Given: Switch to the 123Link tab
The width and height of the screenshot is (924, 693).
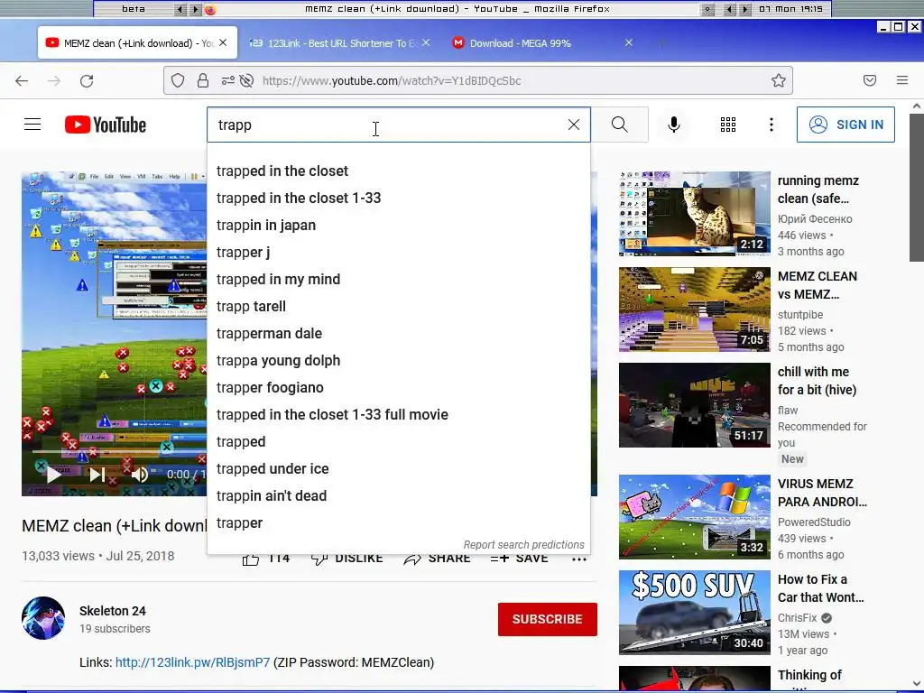Looking at the screenshot, I should [x=339, y=43].
